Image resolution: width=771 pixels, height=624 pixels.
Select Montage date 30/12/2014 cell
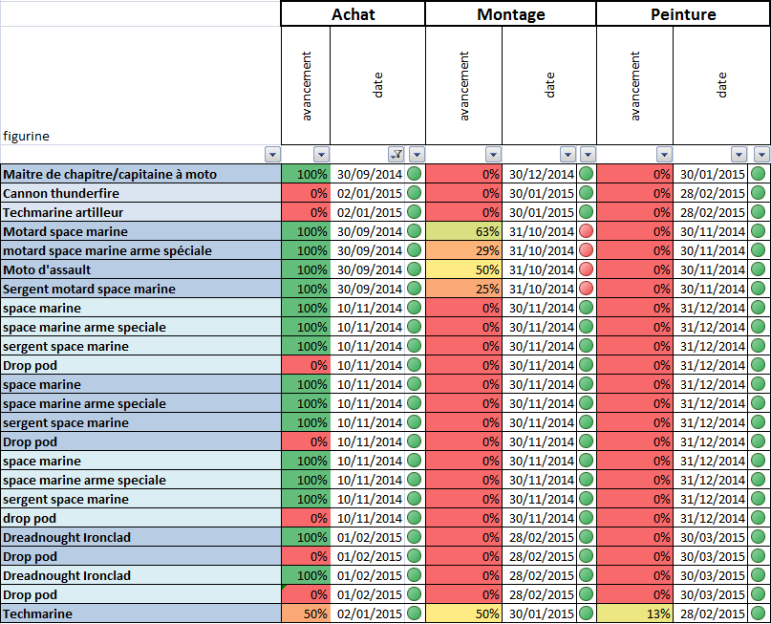click(x=540, y=174)
